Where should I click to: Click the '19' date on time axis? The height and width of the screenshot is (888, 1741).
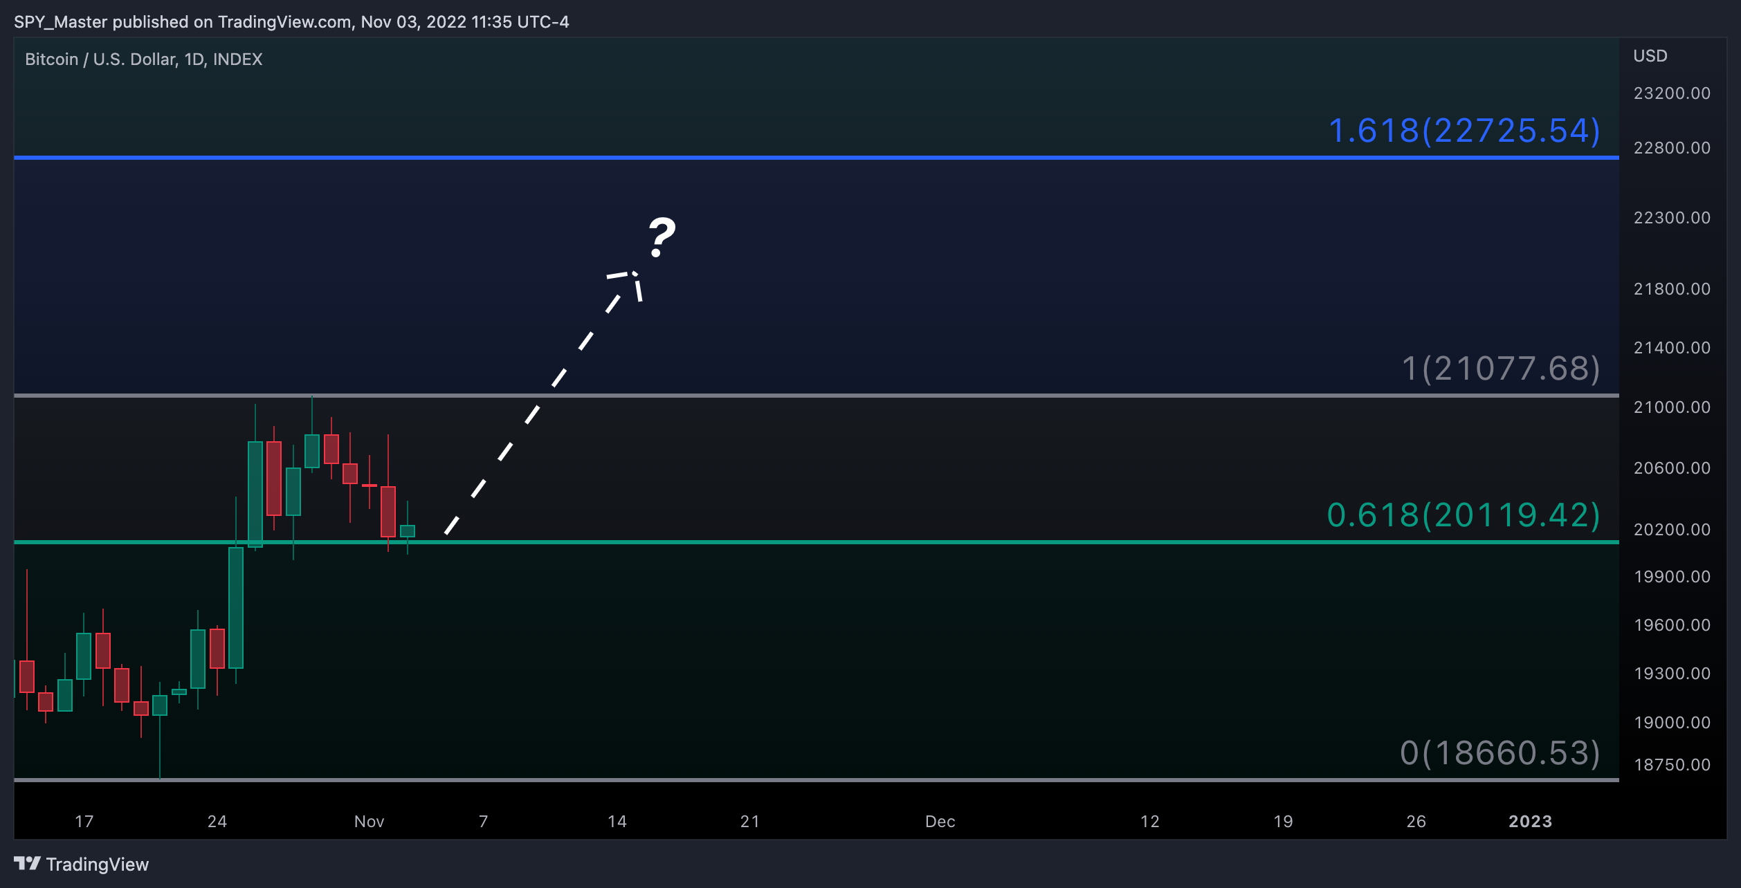[1284, 822]
